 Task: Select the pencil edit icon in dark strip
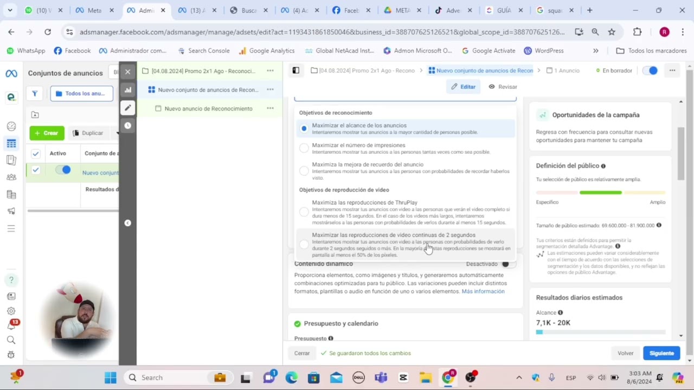[x=128, y=108]
